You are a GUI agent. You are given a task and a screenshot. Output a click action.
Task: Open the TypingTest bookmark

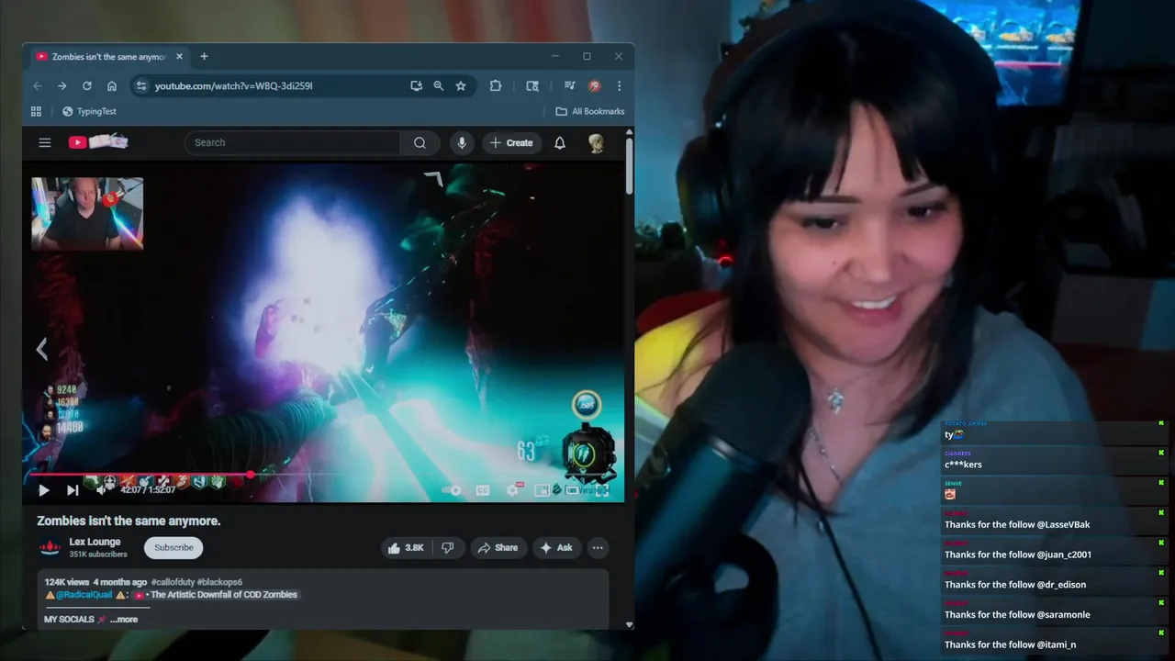(89, 111)
